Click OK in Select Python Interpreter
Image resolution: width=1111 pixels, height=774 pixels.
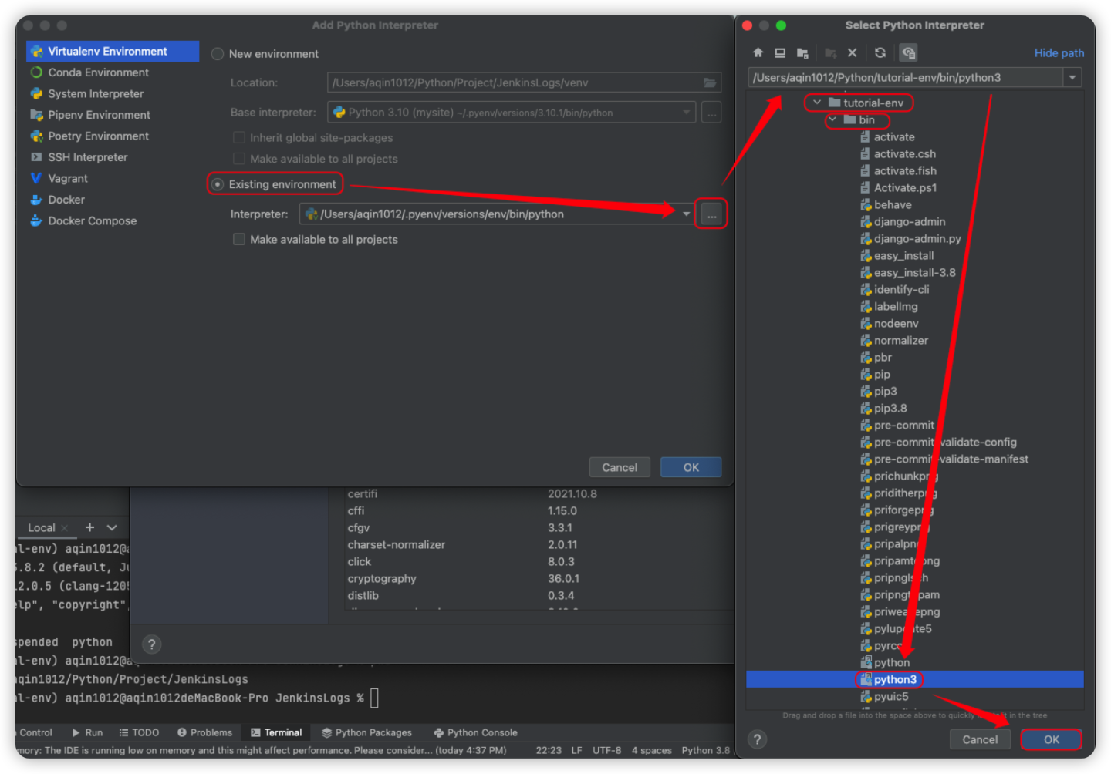(x=1052, y=739)
